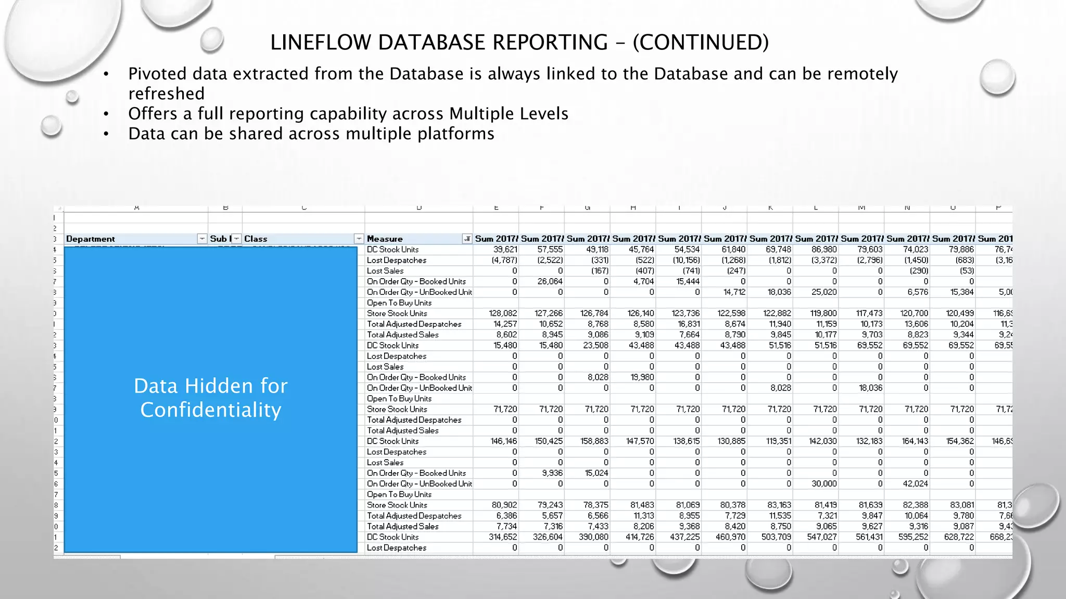
Task: Click the first Sum 2017 column heading
Action: click(496, 239)
